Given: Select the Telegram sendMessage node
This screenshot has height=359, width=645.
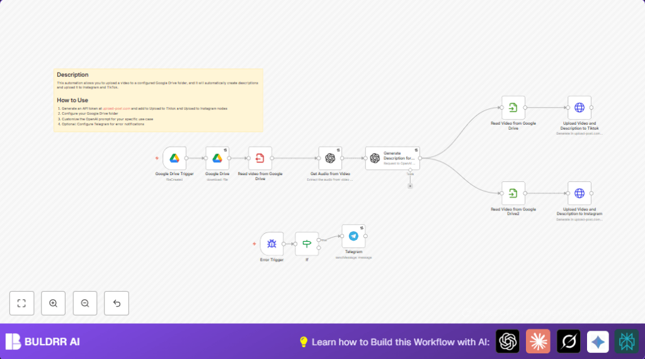Looking at the screenshot, I should tap(353, 236).
